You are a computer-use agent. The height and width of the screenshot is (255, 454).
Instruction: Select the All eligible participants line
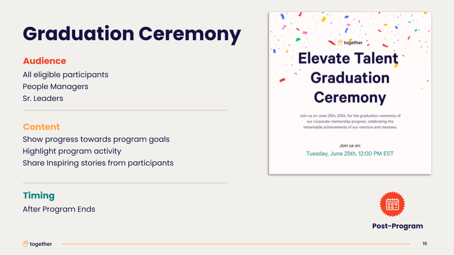tap(65, 75)
